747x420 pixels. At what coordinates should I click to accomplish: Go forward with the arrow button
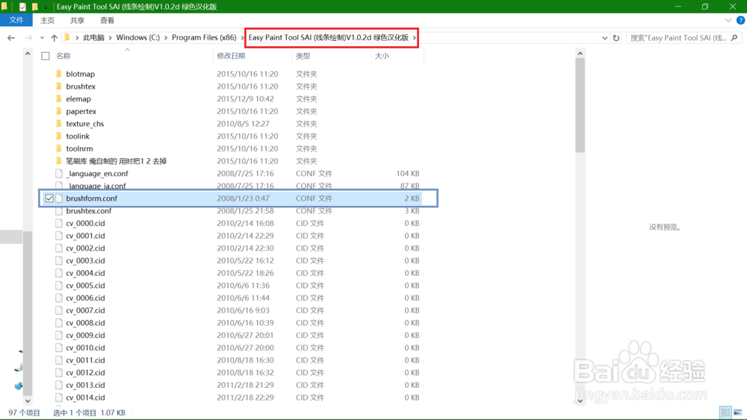pos(28,38)
